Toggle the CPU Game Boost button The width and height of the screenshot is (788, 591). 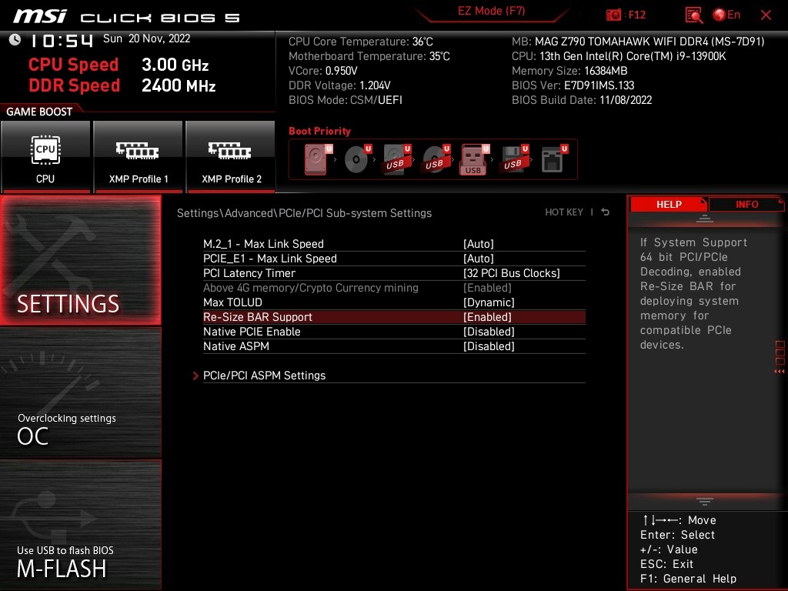45,157
